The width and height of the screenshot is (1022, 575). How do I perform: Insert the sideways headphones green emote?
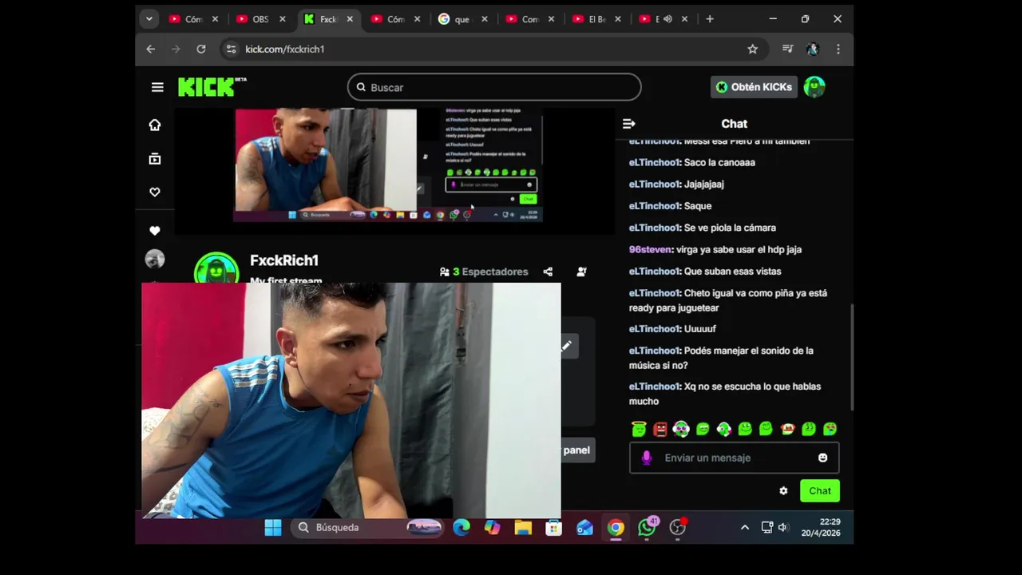724,429
